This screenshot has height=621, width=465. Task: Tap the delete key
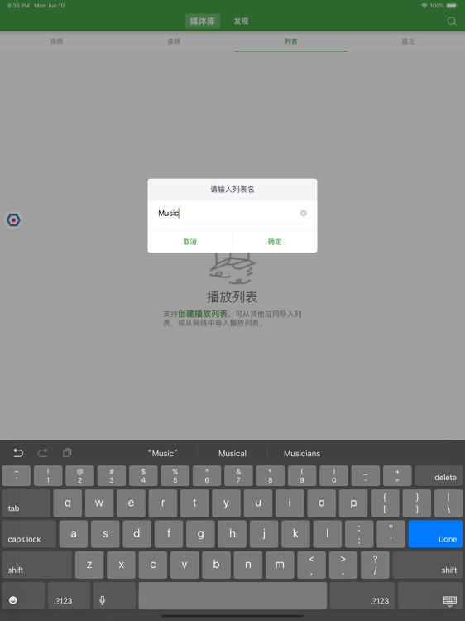click(439, 475)
